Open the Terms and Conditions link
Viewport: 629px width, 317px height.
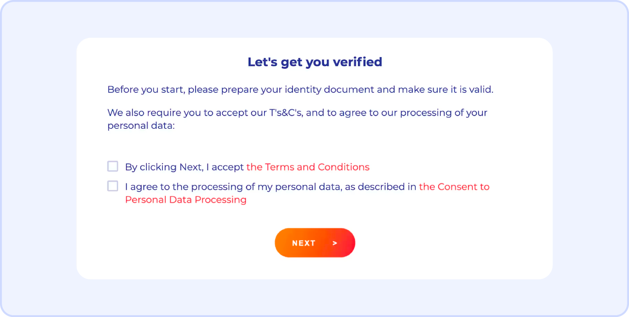(x=308, y=167)
